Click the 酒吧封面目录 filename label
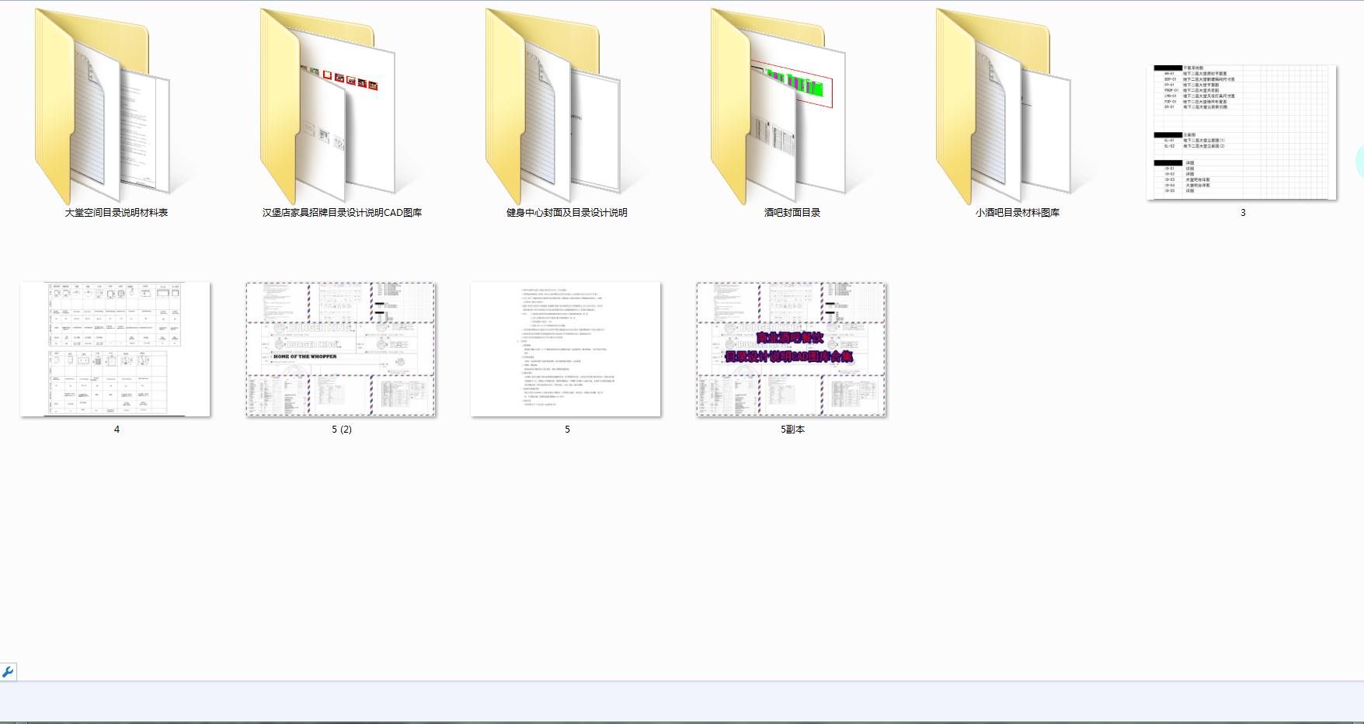The height and width of the screenshot is (724, 1364). pos(792,213)
